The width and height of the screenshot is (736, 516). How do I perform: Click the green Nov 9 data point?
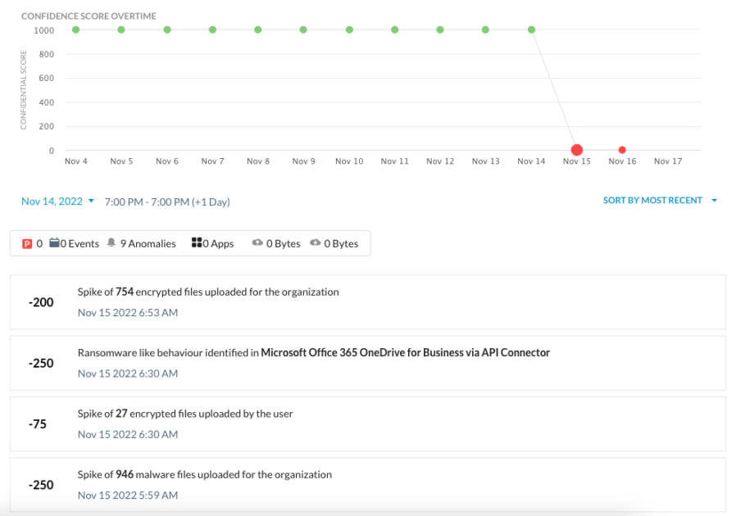(x=303, y=30)
